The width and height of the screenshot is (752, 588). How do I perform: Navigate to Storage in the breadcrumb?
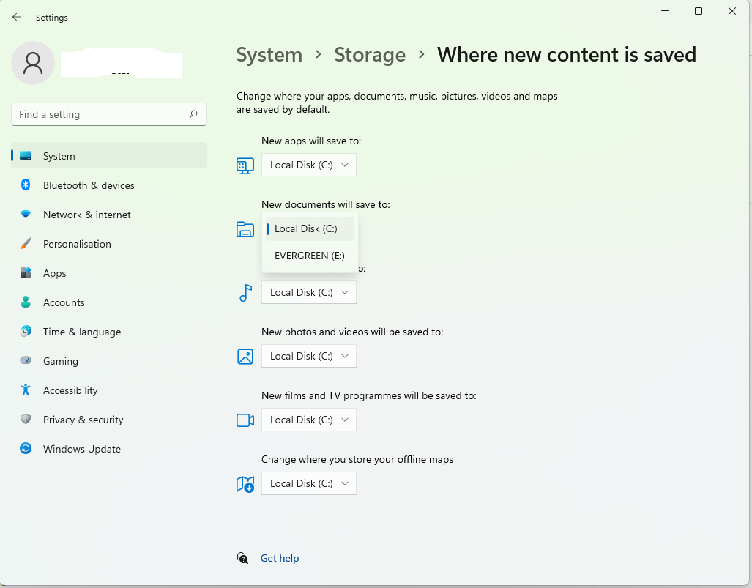tap(370, 55)
